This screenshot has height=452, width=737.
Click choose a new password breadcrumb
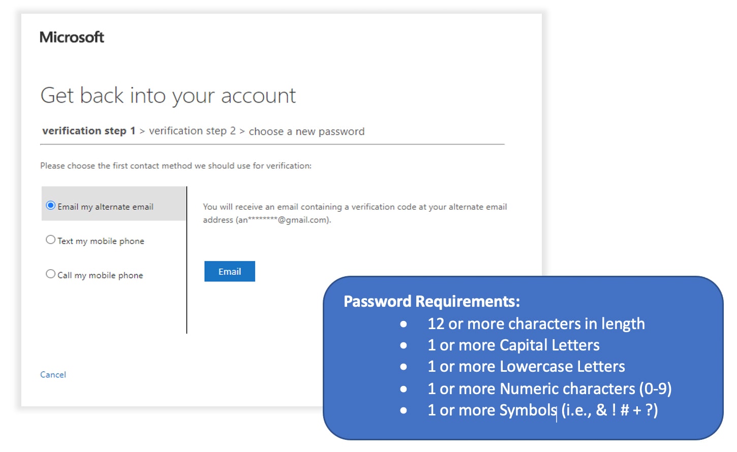[x=306, y=132]
